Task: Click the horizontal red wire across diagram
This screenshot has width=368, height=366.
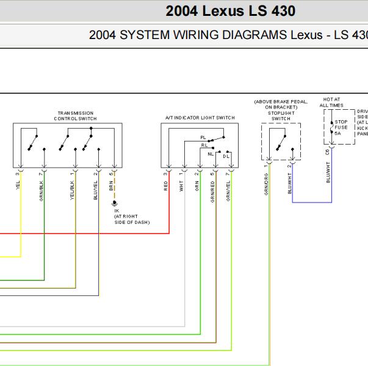Action: pyautogui.click(x=84, y=234)
